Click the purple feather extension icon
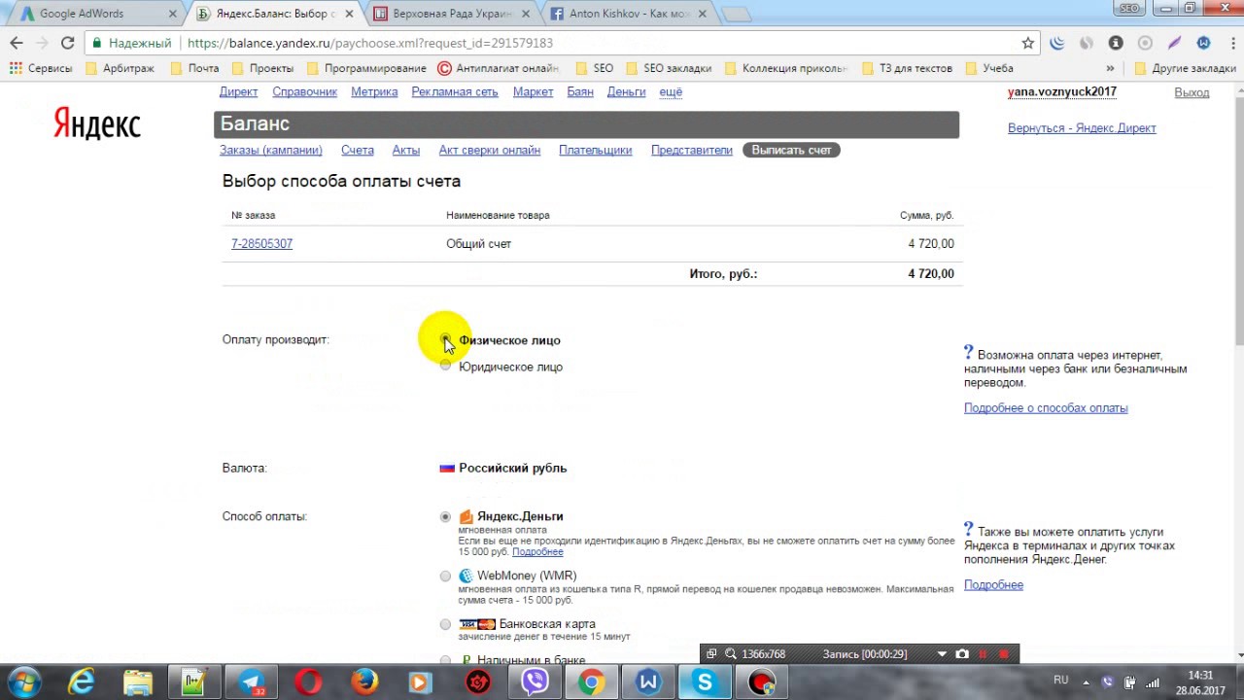 point(1174,43)
